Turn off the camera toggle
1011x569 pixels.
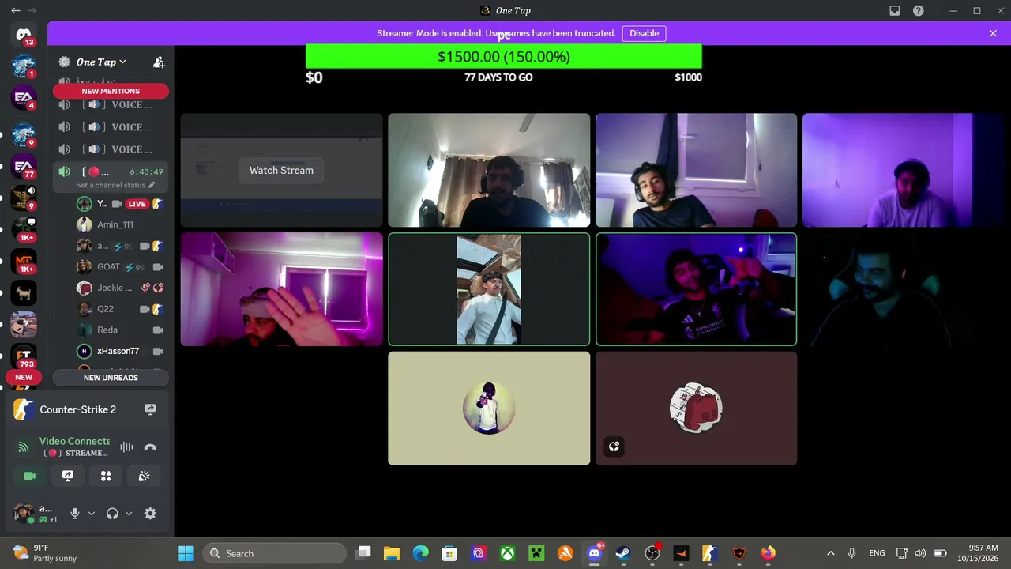click(30, 476)
